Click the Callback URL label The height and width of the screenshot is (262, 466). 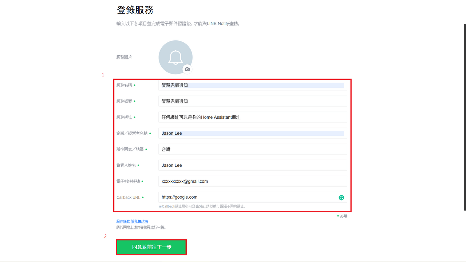click(128, 198)
